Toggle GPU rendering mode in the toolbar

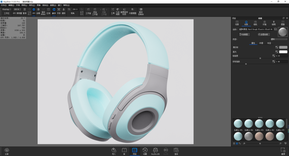pos(34,11)
